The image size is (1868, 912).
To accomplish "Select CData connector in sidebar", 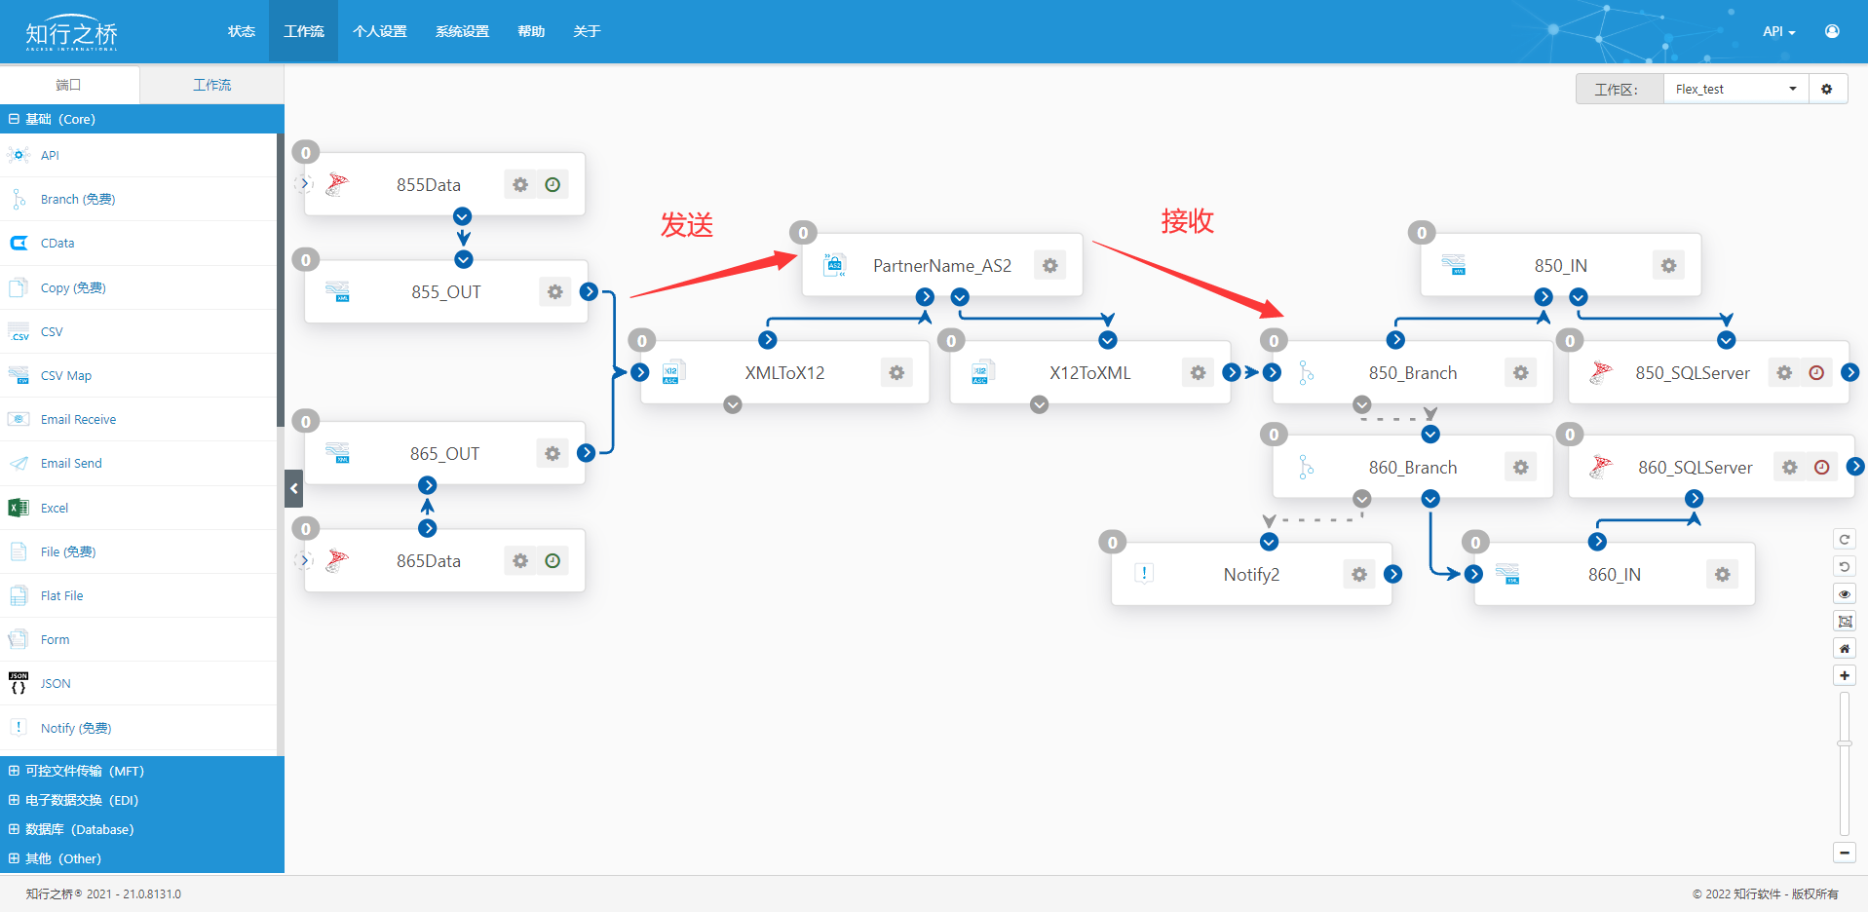I will (x=138, y=243).
